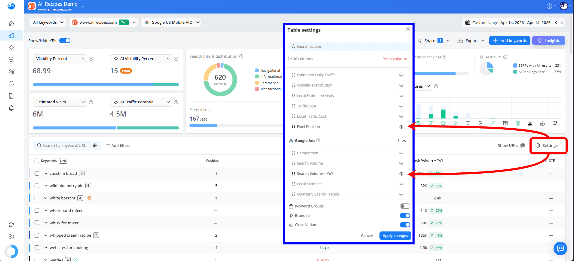Open the alerts bell sidebar icon

[11, 108]
